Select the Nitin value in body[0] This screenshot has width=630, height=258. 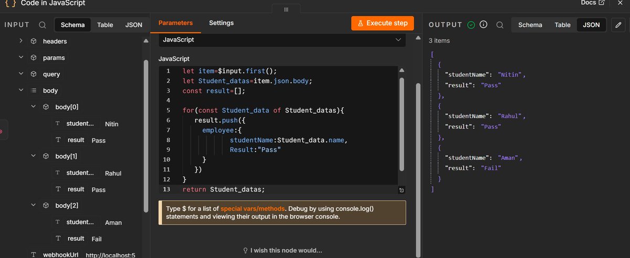(x=112, y=124)
